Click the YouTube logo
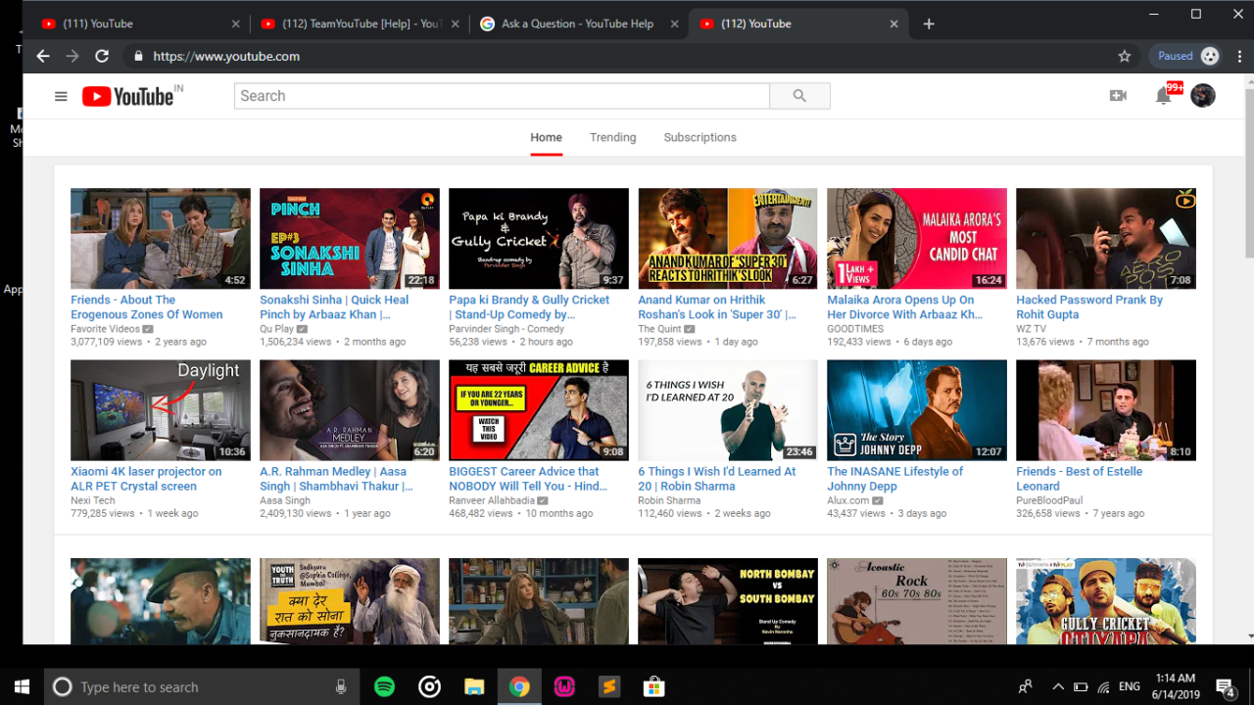 point(128,96)
